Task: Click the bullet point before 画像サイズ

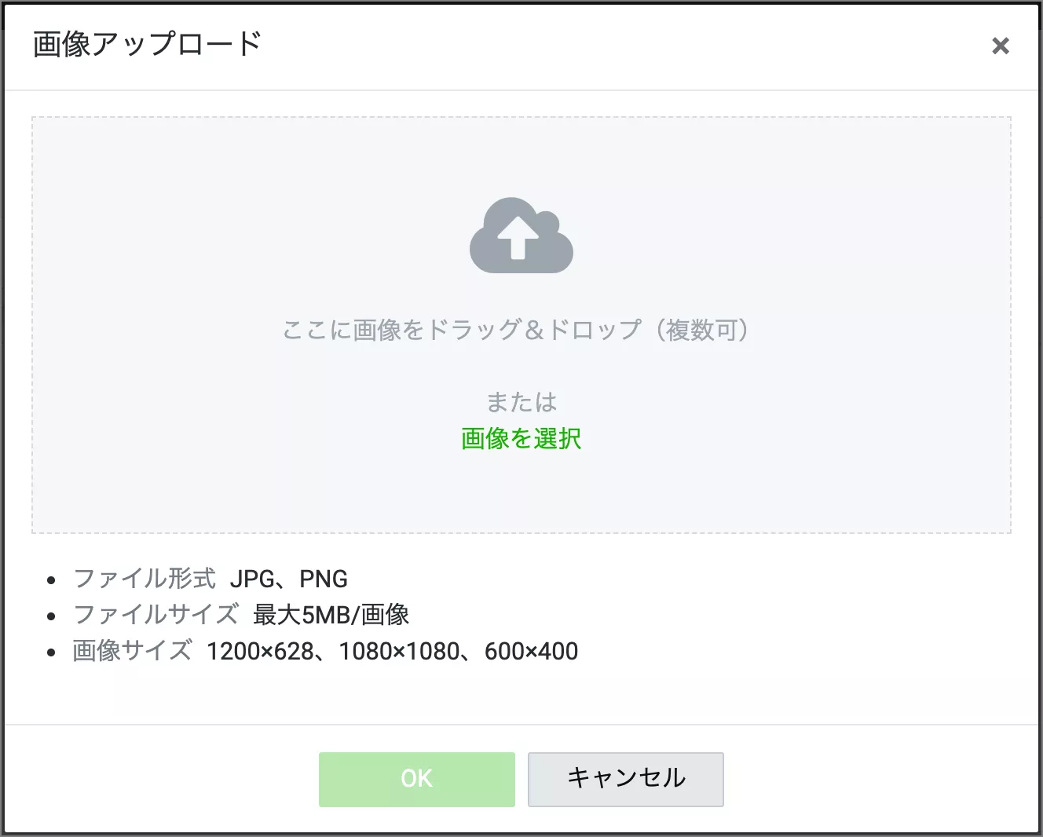Action: click(52, 652)
